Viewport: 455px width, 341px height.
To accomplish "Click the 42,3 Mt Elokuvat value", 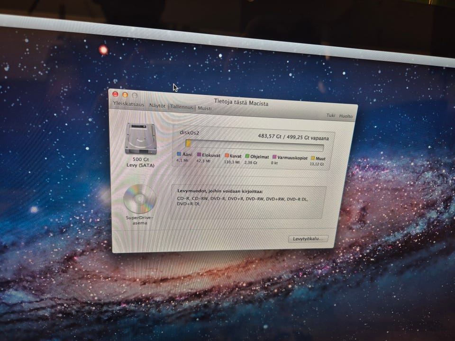I will tap(203, 161).
